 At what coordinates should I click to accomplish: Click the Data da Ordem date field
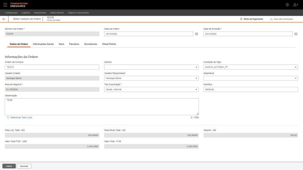(x=148, y=34)
